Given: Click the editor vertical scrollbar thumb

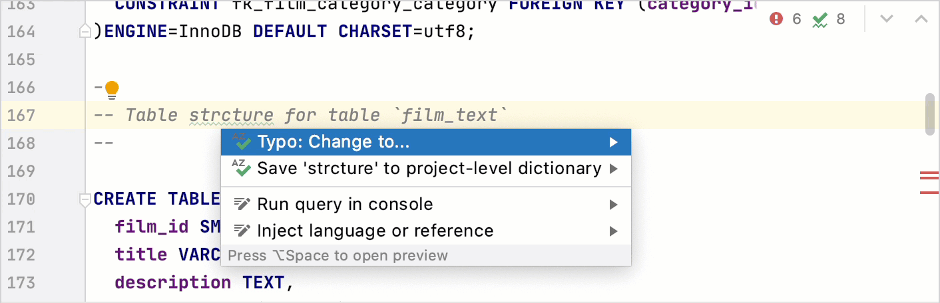Looking at the screenshot, I should (x=930, y=114).
